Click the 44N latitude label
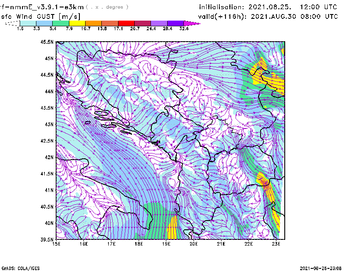 (49, 91)
